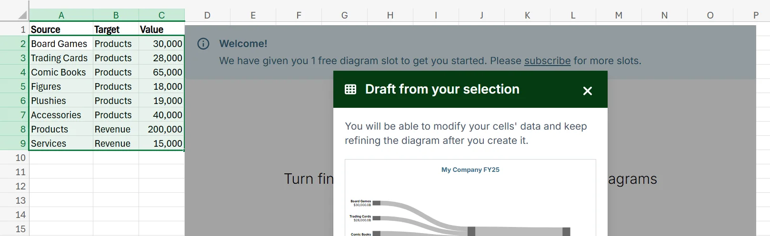Select row 1 header
770x236 pixels.
click(x=14, y=29)
